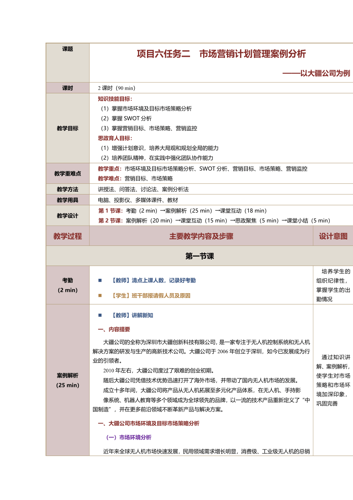Click the text '电脑、投影仪、多媒体课件、教材'
This screenshot has height=500, width=353.
click(x=138, y=200)
